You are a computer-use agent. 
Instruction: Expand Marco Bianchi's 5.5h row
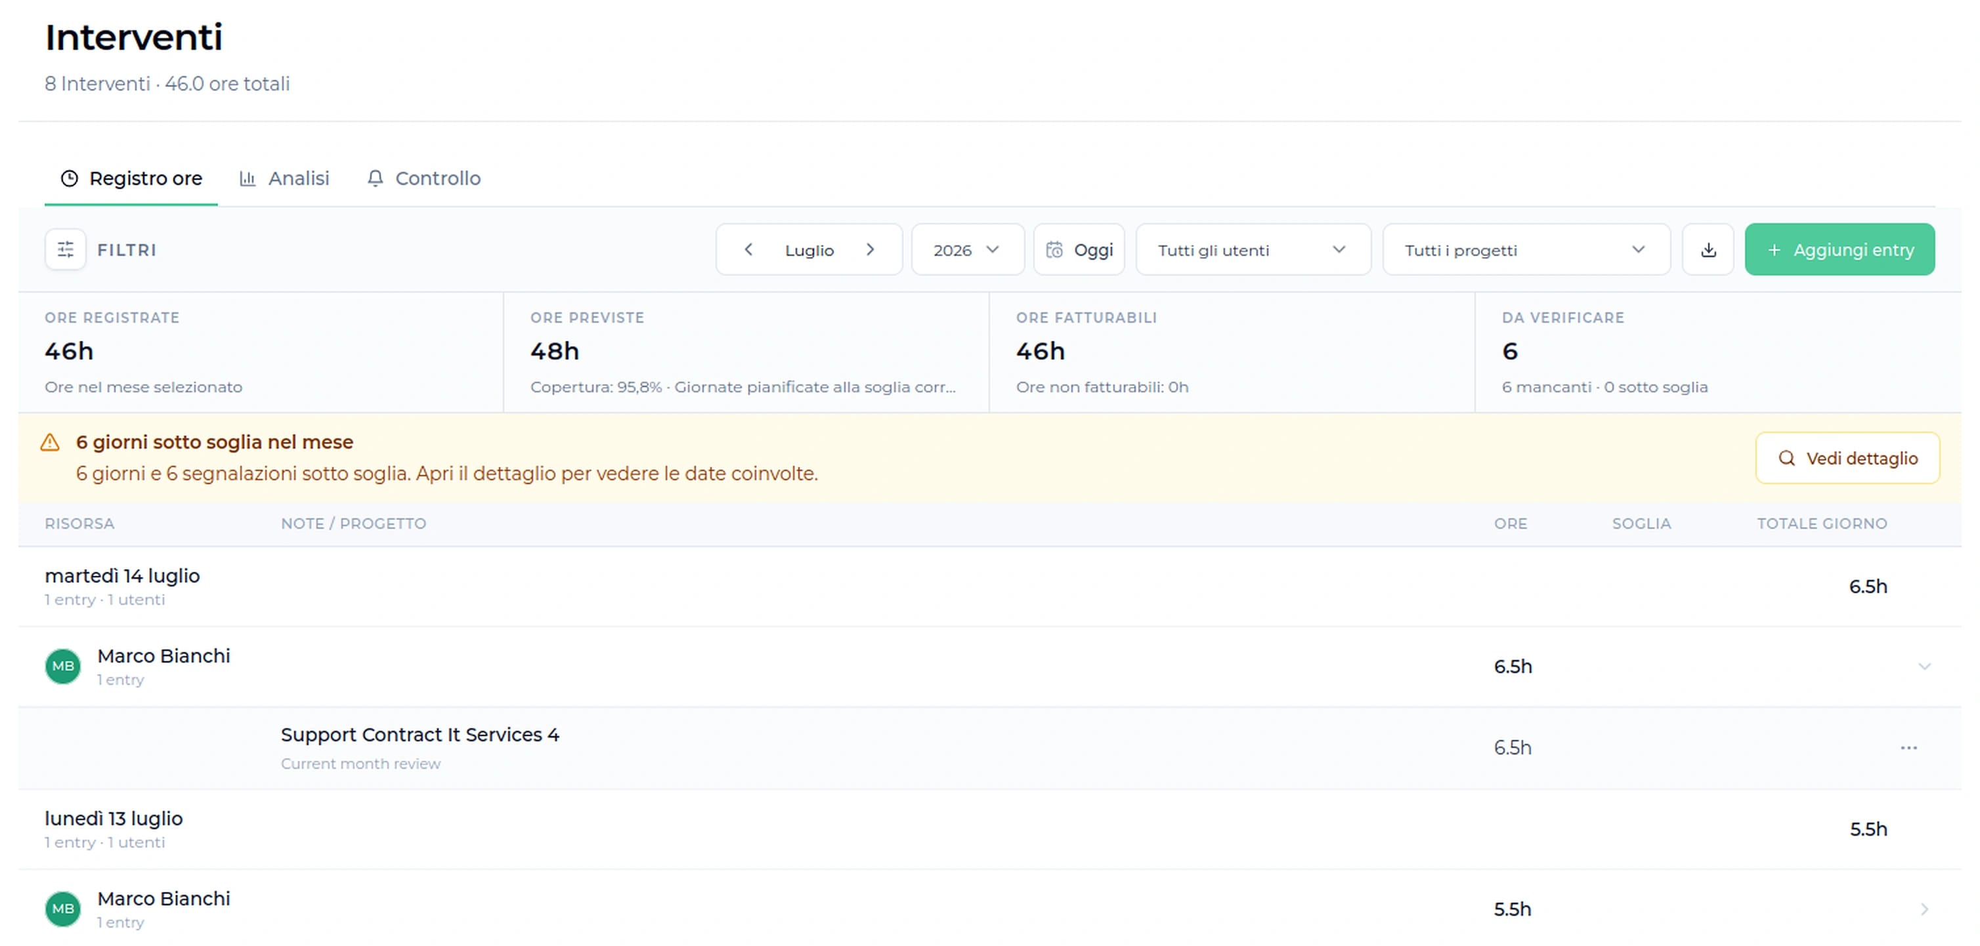[x=1925, y=909]
